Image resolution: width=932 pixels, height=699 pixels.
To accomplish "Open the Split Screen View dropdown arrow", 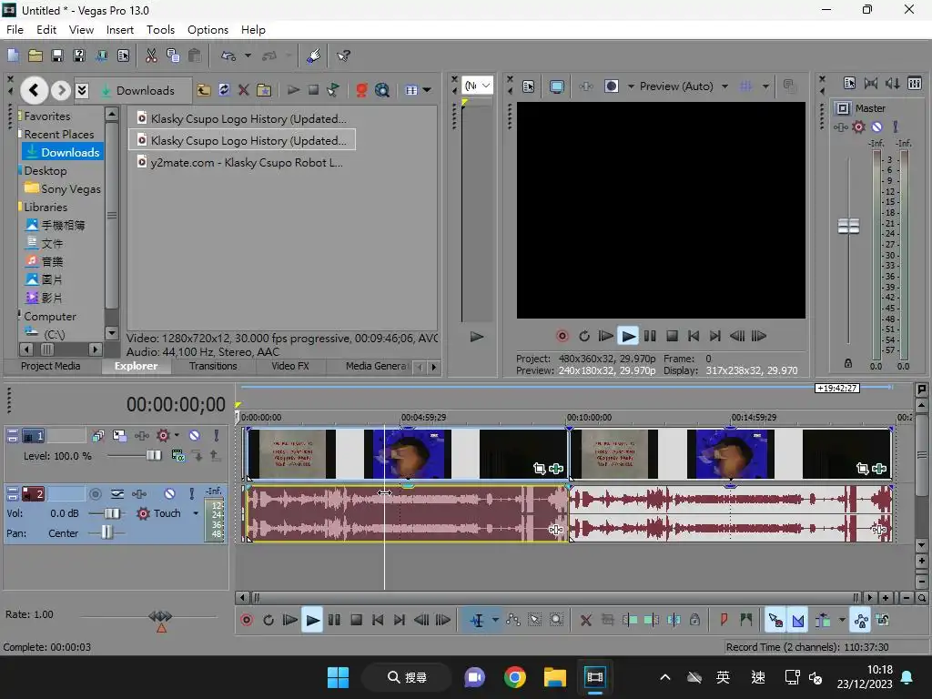I will [631, 86].
